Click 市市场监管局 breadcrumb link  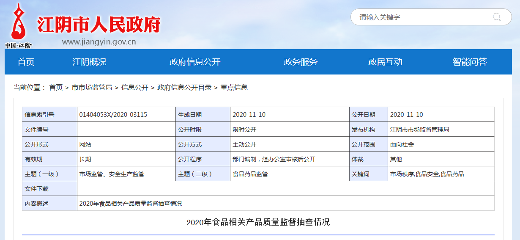pyautogui.click(x=92, y=88)
